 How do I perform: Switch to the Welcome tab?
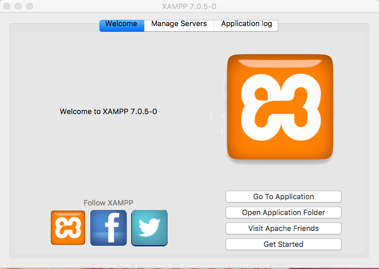pyautogui.click(x=122, y=25)
